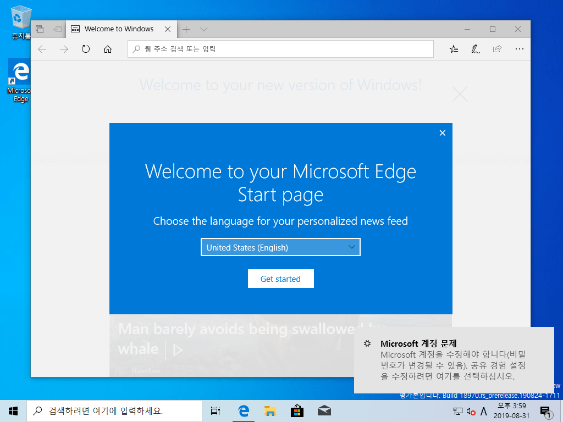This screenshot has width=563, height=422.
Task: Focus the web address search box
Action: click(x=280, y=49)
